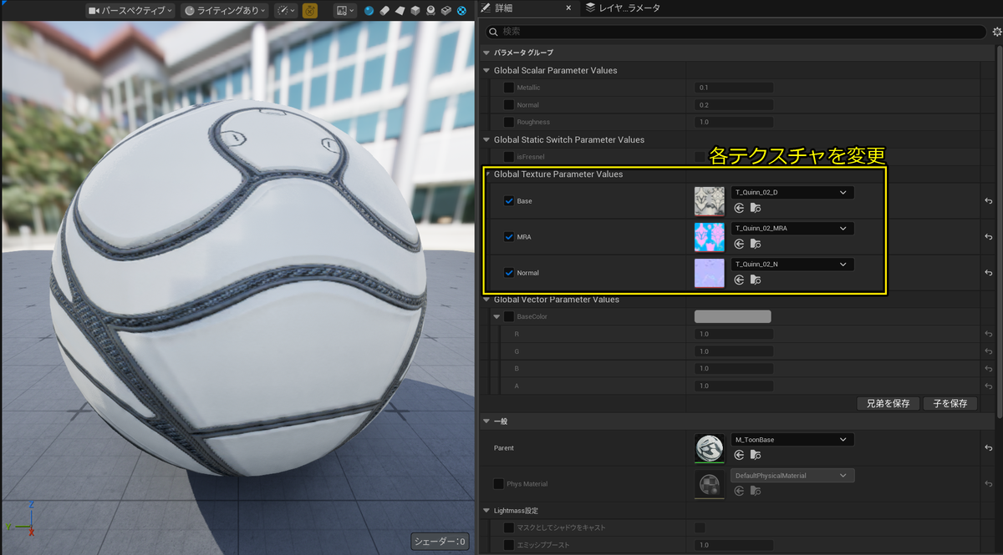The height and width of the screenshot is (555, 1003).
Task: Browse to Base texture in Content Browser
Action: click(755, 209)
